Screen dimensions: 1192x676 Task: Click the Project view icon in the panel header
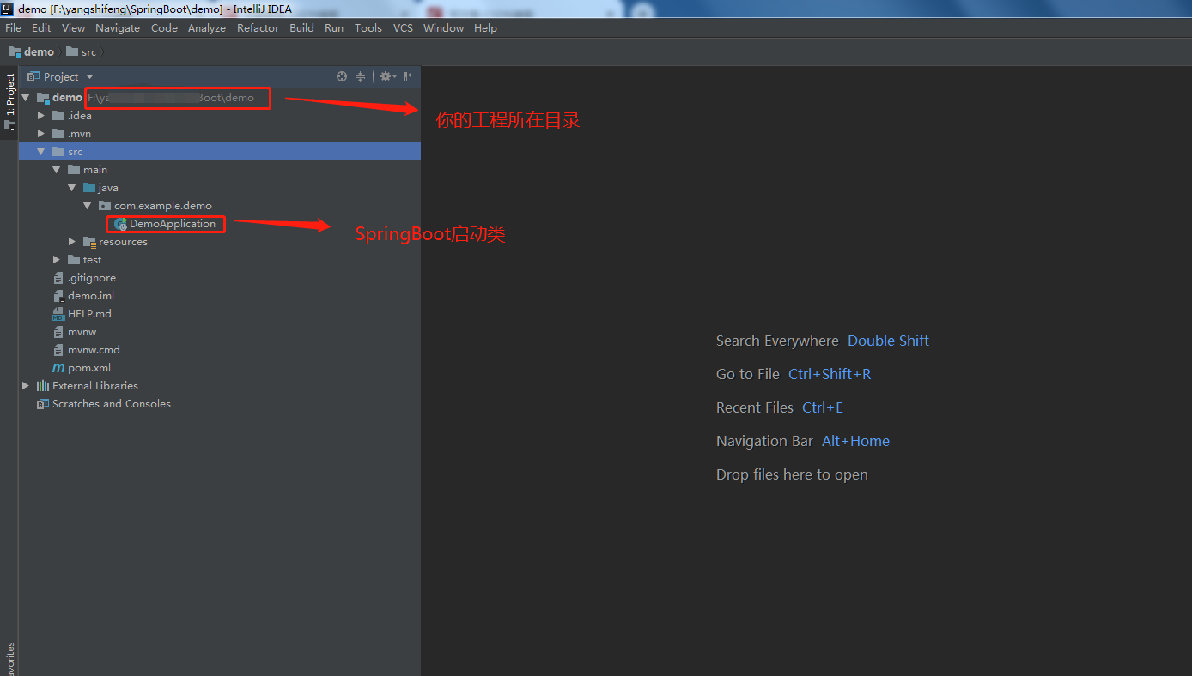(33, 76)
